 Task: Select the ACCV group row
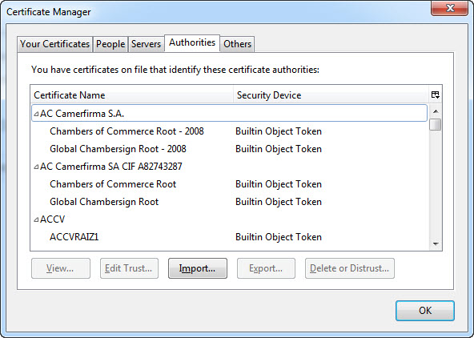(x=229, y=219)
